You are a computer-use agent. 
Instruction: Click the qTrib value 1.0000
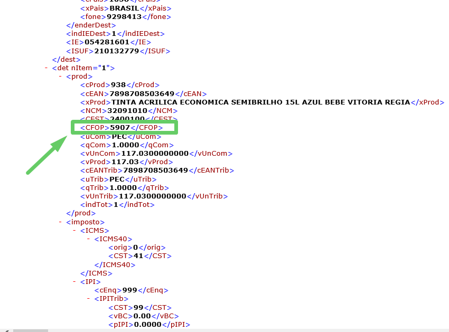click(x=123, y=188)
